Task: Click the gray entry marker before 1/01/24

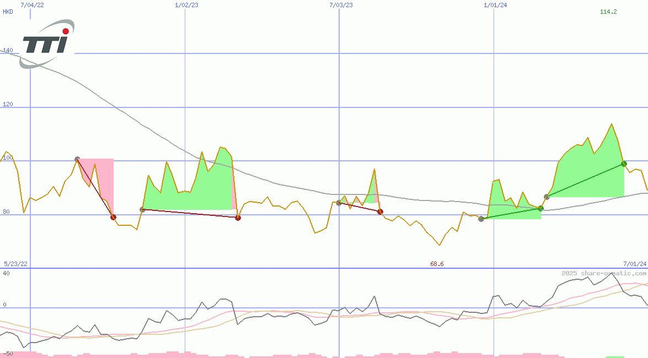Action: [481, 219]
